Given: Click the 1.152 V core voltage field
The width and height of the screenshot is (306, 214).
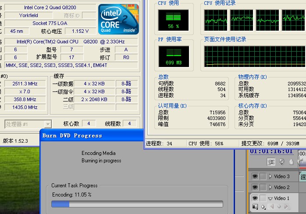Looking at the screenshot, I should click(x=80, y=31).
